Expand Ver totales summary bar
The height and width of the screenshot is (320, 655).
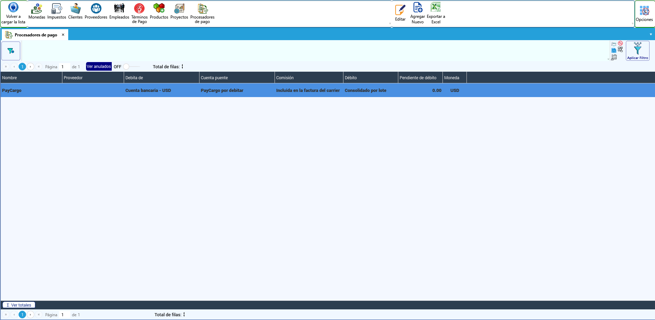click(19, 305)
